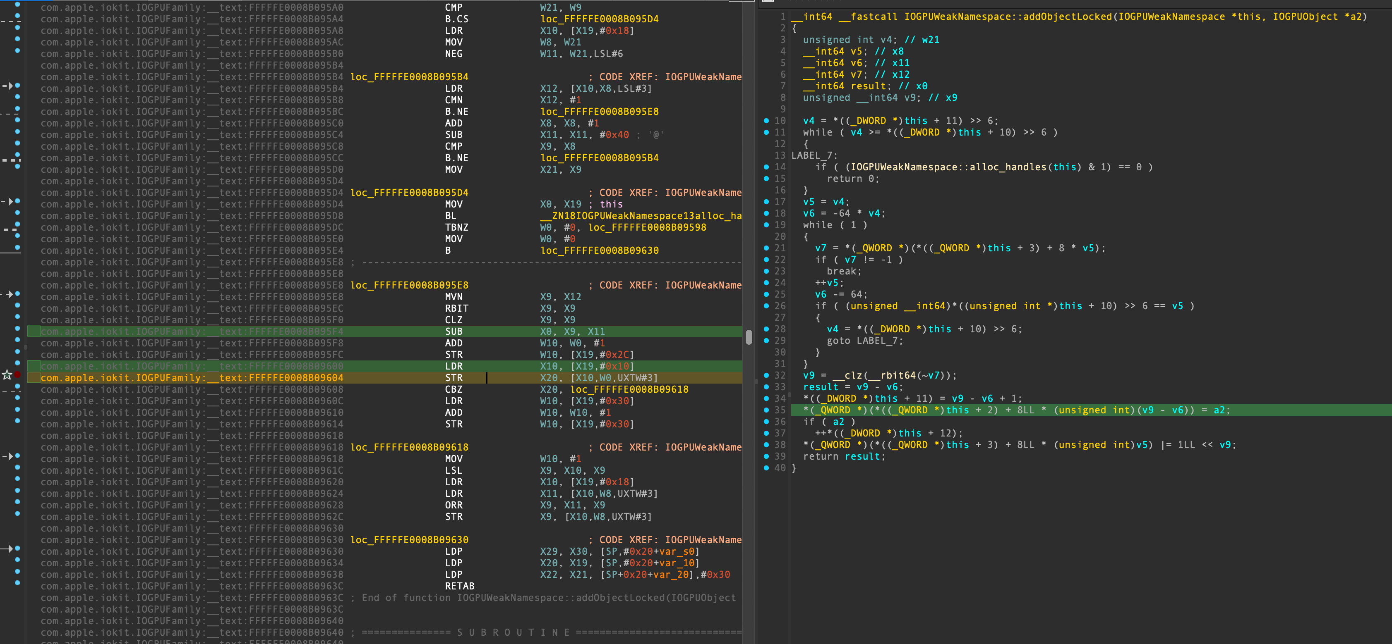Click the jump arrow beside loc_FFFFFE0008B095D4 label
The height and width of the screenshot is (644, 1392).
10,201
